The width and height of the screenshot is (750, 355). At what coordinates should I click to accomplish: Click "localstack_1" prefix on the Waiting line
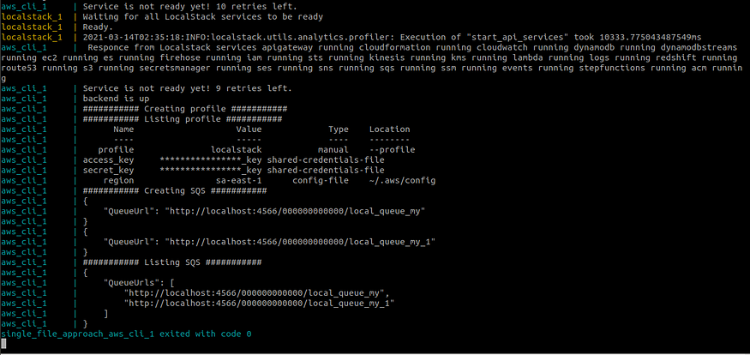(32, 17)
